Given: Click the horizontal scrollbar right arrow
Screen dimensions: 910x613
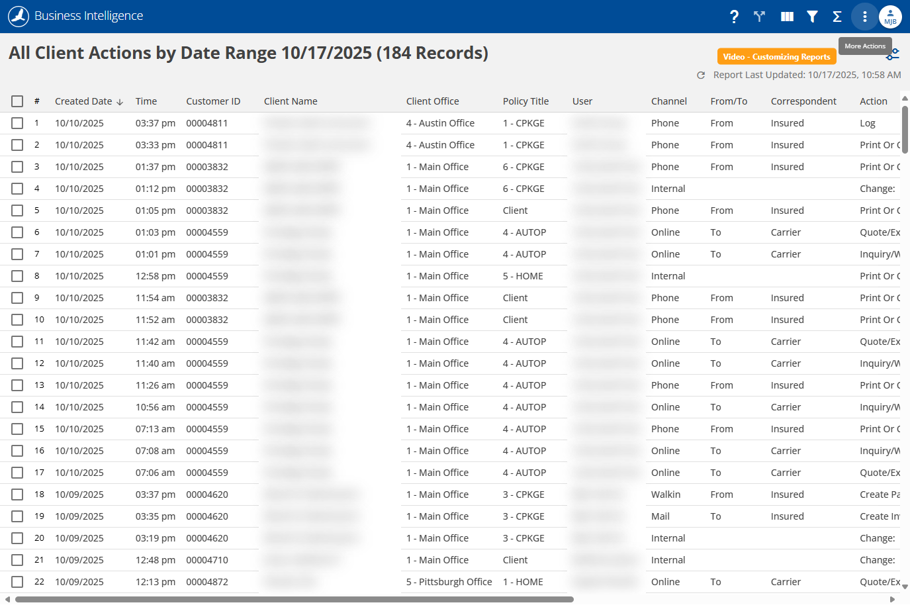Looking at the screenshot, I should 892,599.
